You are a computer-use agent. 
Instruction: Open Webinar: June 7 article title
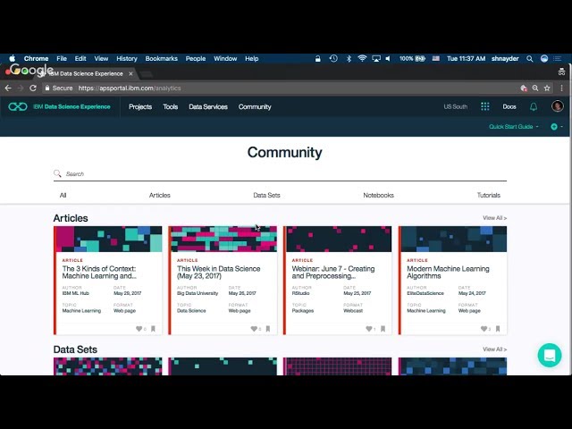tap(333, 272)
